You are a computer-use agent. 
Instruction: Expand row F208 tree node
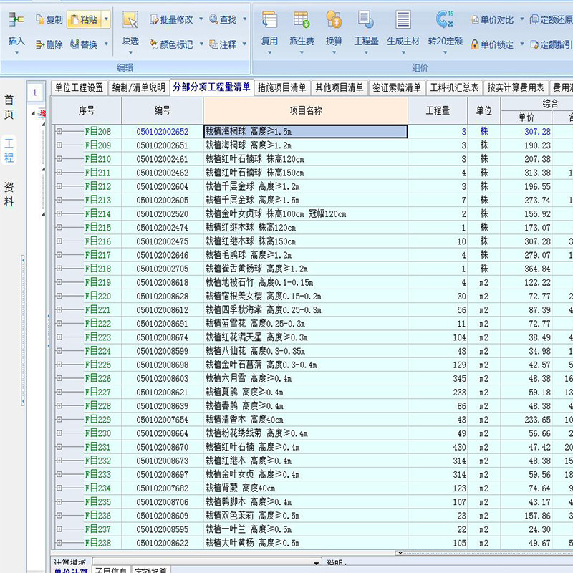59,131
